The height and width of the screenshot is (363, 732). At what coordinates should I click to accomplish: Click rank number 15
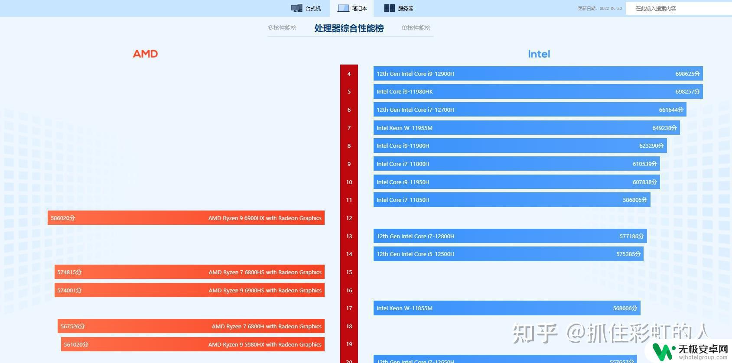tap(349, 272)
